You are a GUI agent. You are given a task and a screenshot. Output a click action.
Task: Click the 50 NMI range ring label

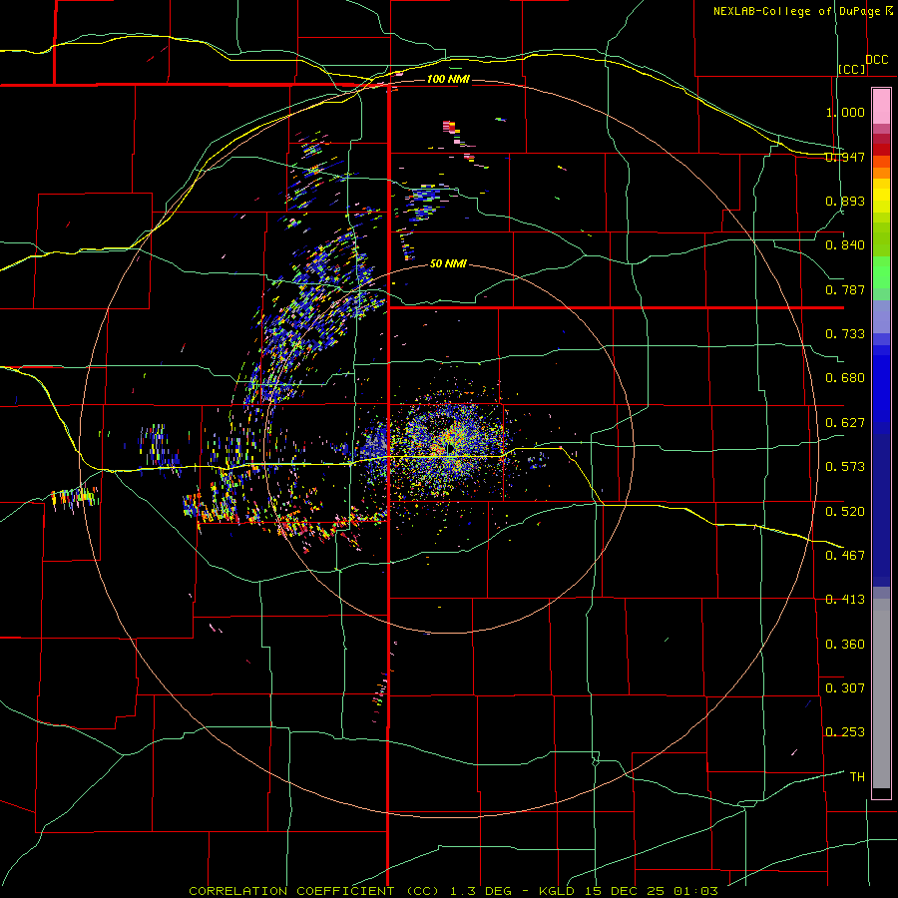[x=448, y=263]
